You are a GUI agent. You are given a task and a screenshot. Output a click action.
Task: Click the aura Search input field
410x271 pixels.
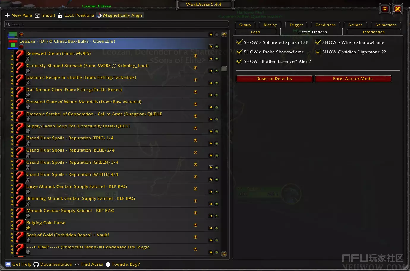pos(119,24)
